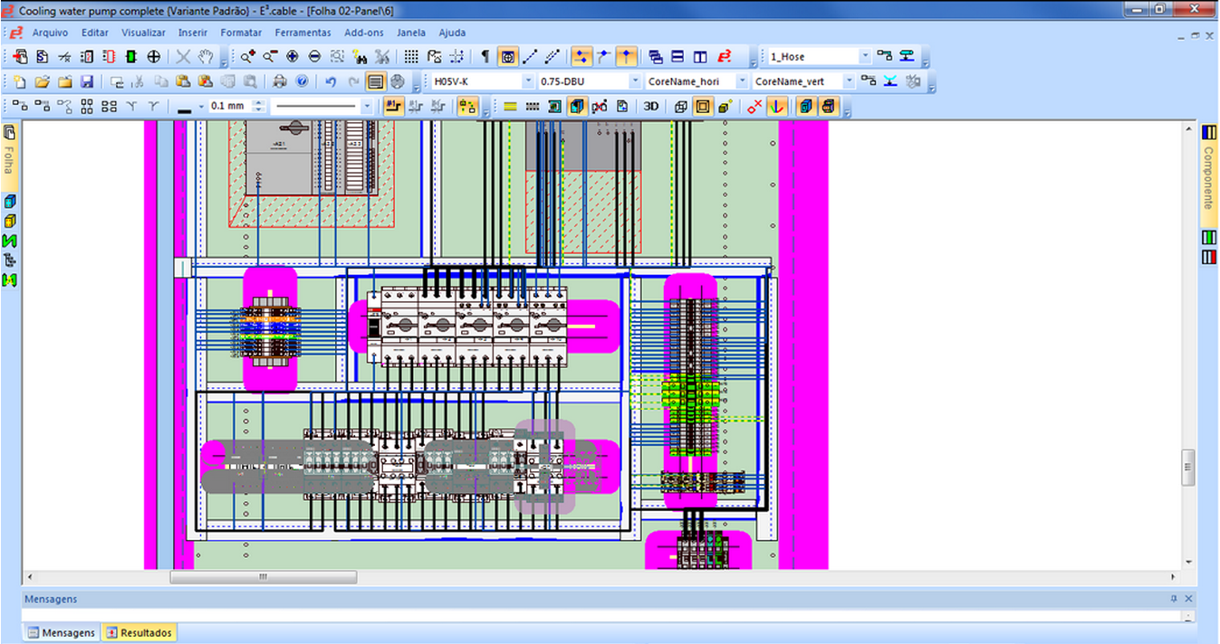Screen dimensions: 1220x644
Task: Open the Ferramentas menu
Action: tap(303, 32)
